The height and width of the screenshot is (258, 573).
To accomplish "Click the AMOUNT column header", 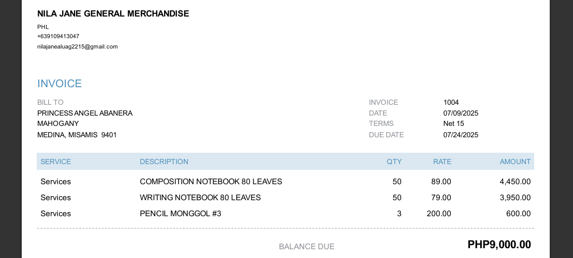I will 515,162.
